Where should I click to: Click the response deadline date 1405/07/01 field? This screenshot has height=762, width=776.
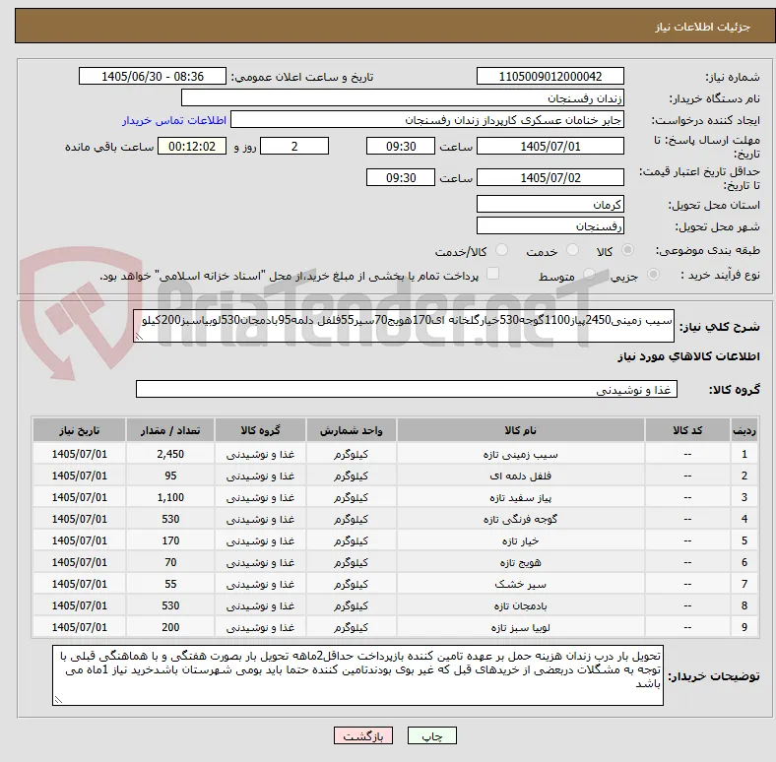550,147
